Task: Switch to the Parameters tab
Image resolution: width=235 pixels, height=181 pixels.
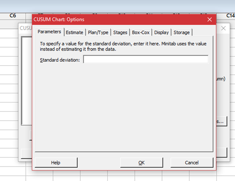Action: (x=49, y=32)
